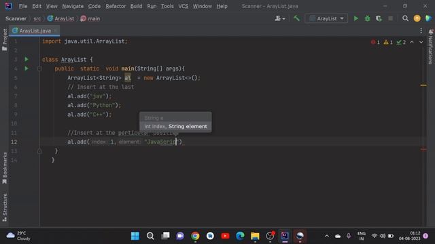Open the Windows Start menu
435x244 pixels.
[135, 236]
